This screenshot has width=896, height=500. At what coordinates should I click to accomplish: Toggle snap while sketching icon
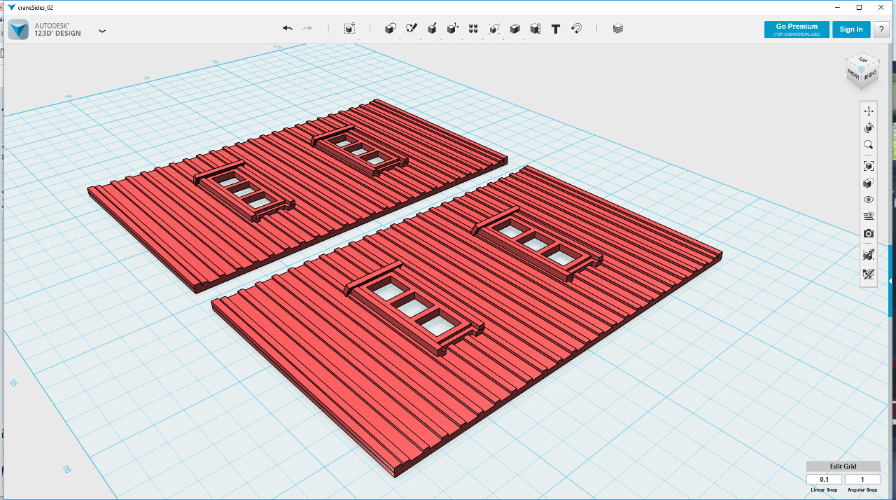click(869, 254)
